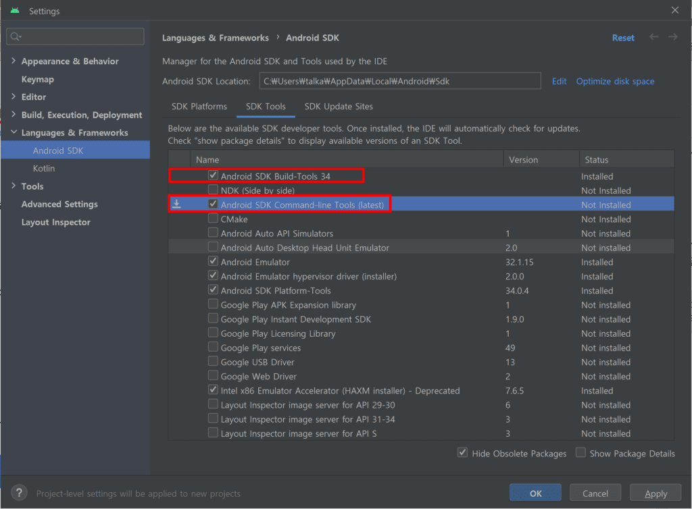Click the OK button
692x509 pixels.
(535, 493)
